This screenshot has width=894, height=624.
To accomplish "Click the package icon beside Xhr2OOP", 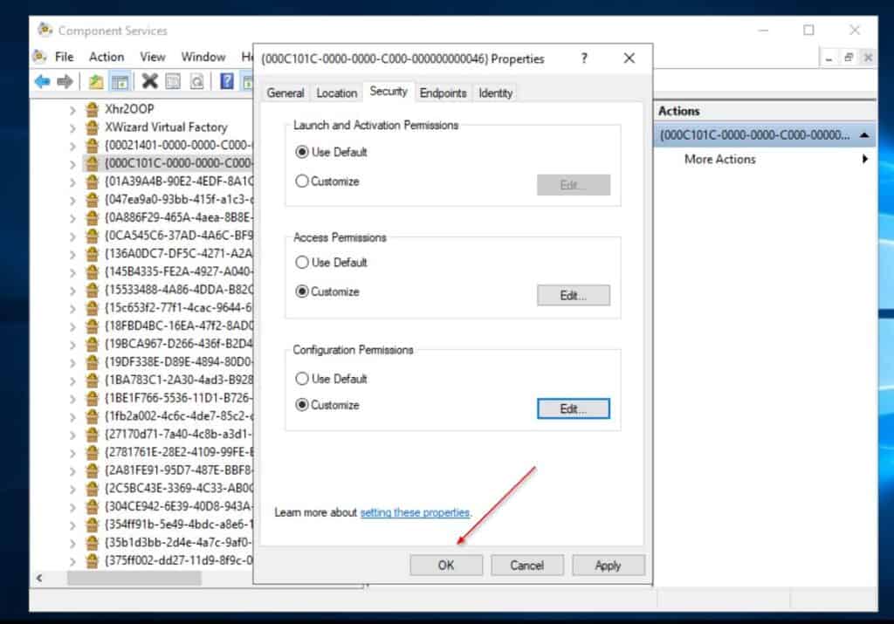I will coord(92,109).
